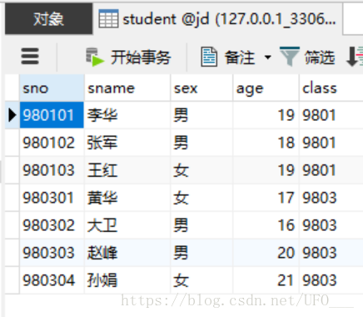Open the hamburger menu icon in toolbar
The width and height of the screenshot is (363, 317).
pyautogui.click(x=30, y=56)
